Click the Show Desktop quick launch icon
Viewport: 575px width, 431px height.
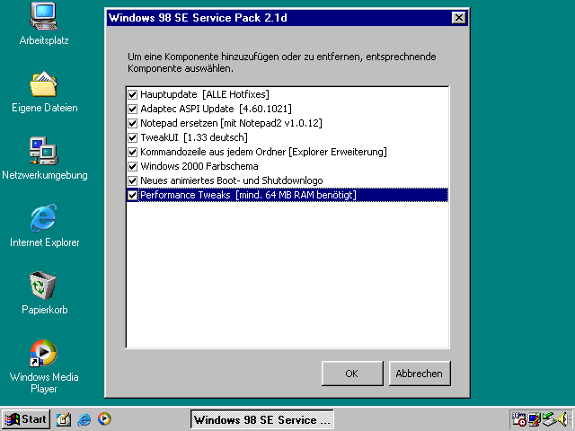pyautogui.click(x=64, y=419)
